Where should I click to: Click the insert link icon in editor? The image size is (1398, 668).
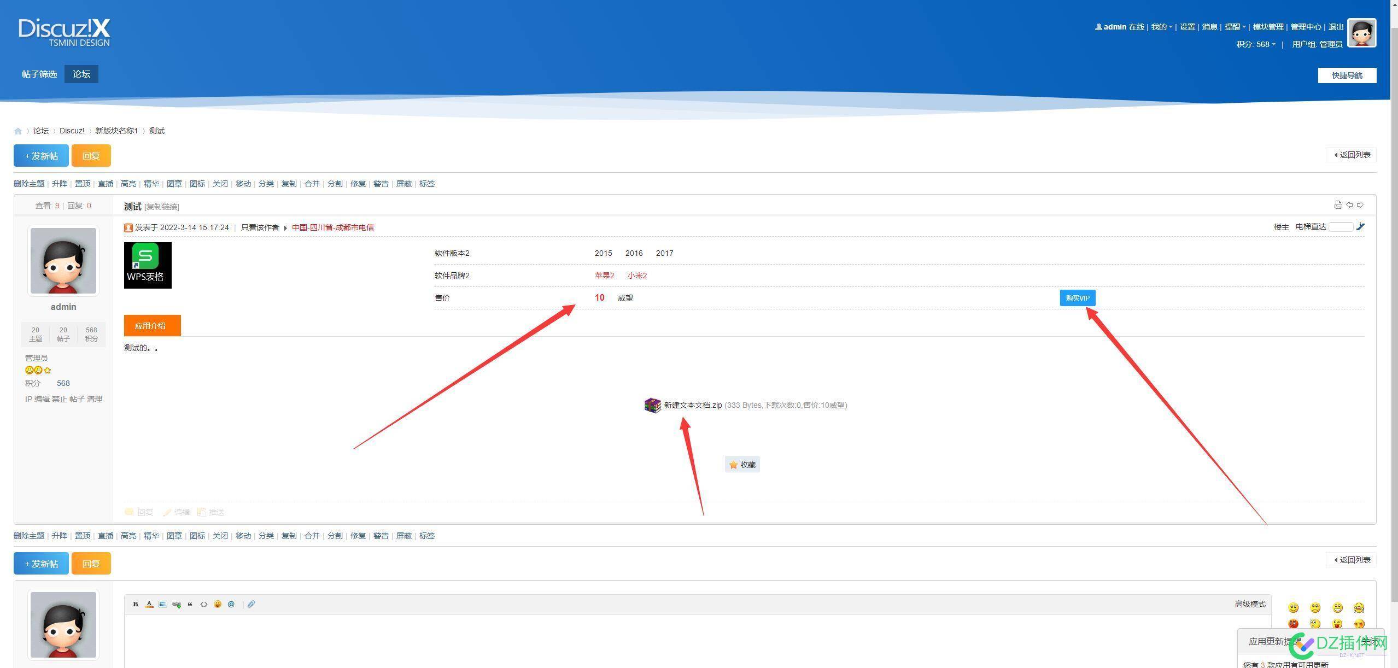tap(177, 604)
